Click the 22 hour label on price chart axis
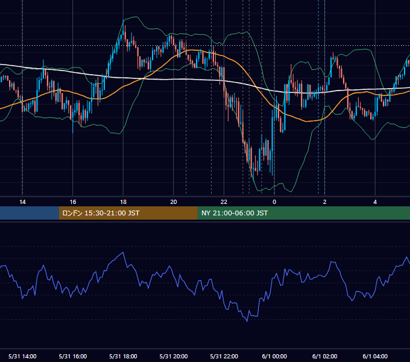The image size is (410, 362). click(224, 202)
